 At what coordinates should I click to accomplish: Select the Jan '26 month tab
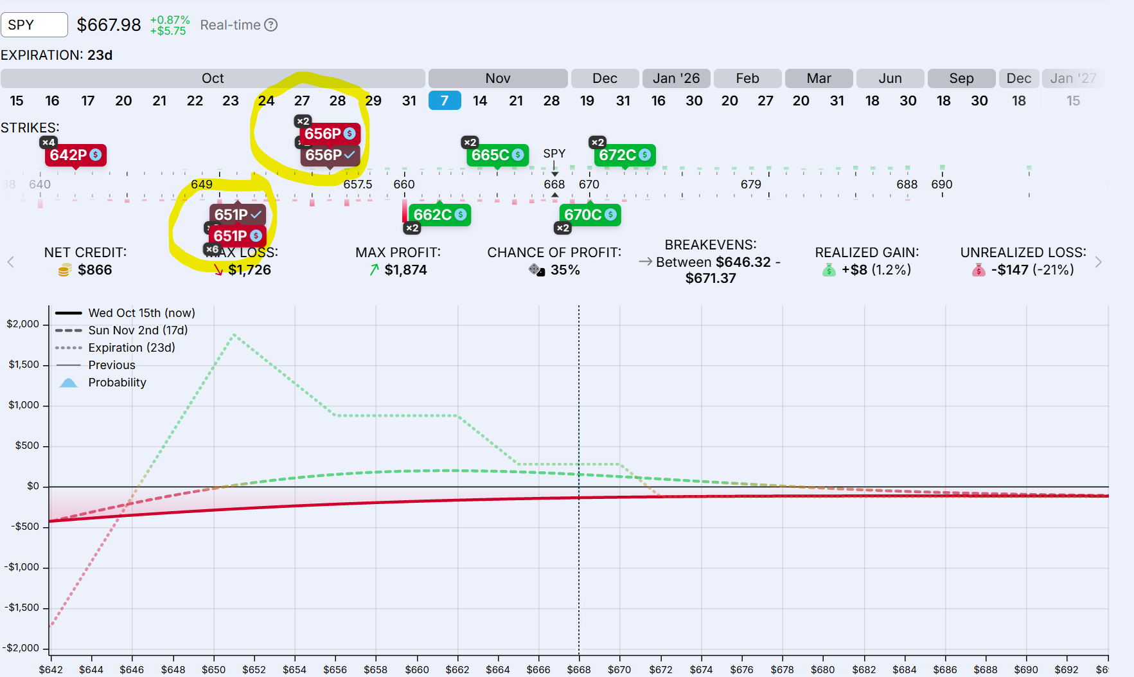[x=676, y=78]
